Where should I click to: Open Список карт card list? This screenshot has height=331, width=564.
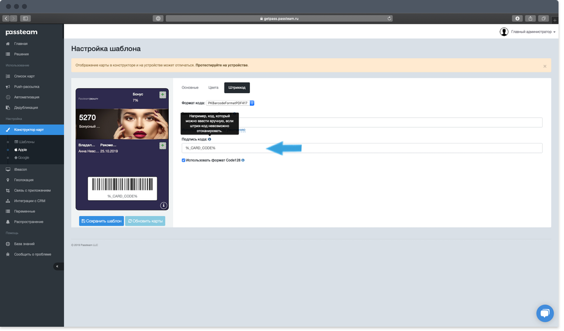[24, 77]
